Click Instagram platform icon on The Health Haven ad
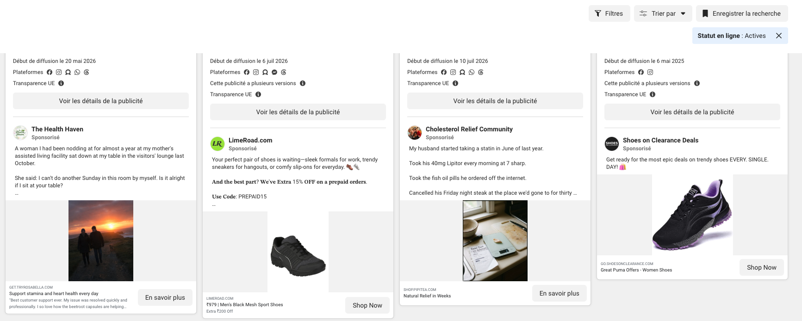Viewport: 802px width, 321px height. click(59, 72)
